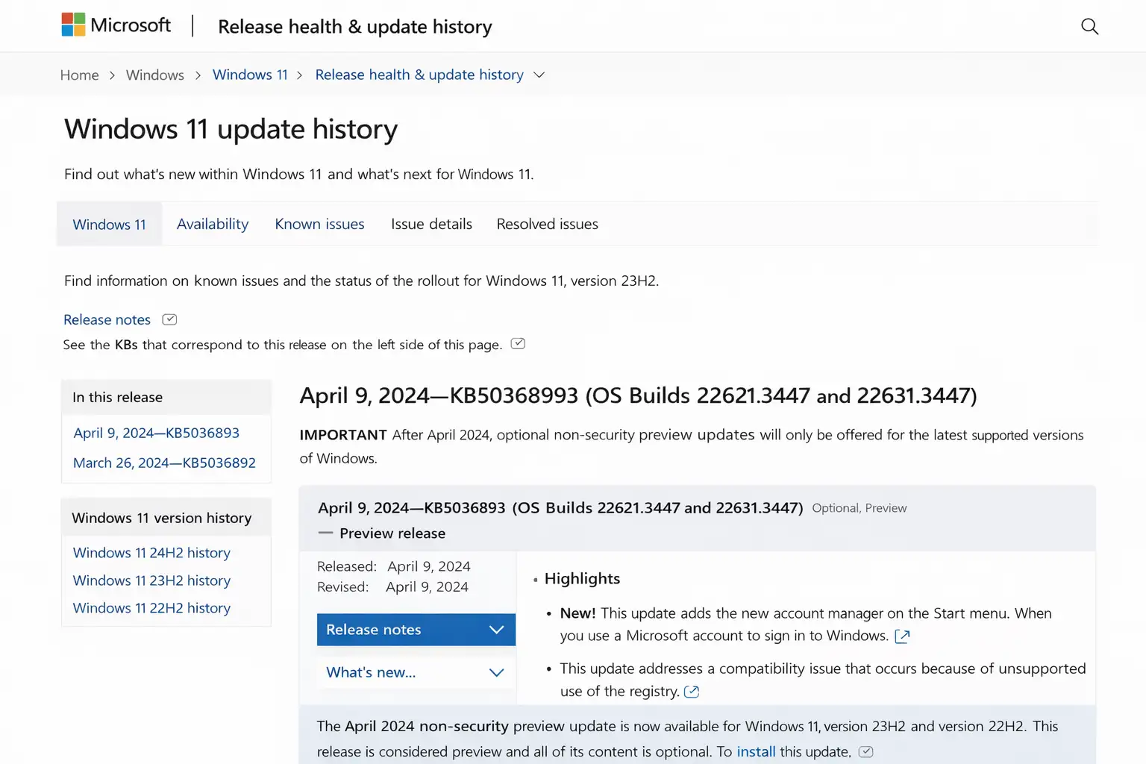This screenshot has width=1146, height=764.
Task: Click the install hyperlink
Action: pyautogui.click(x=755, y=751)
